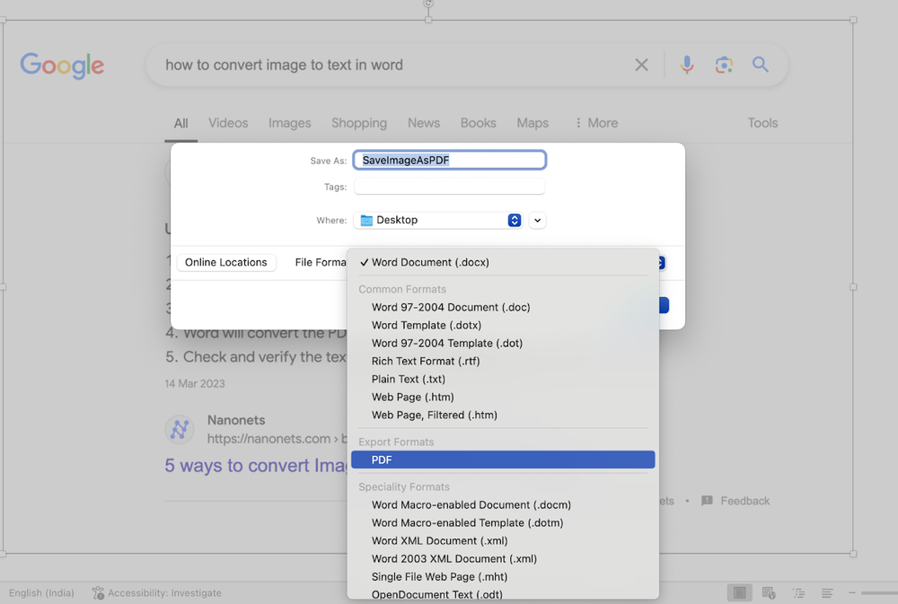Expand the Save As dialog with the chevron

click(x=537, y=220)
